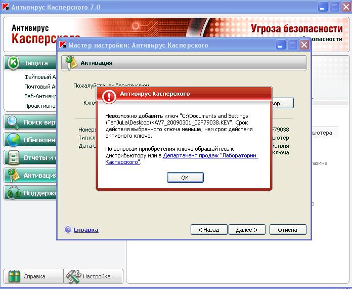Click OK in the Kaspersky error dialog

(x=185, y=177)
